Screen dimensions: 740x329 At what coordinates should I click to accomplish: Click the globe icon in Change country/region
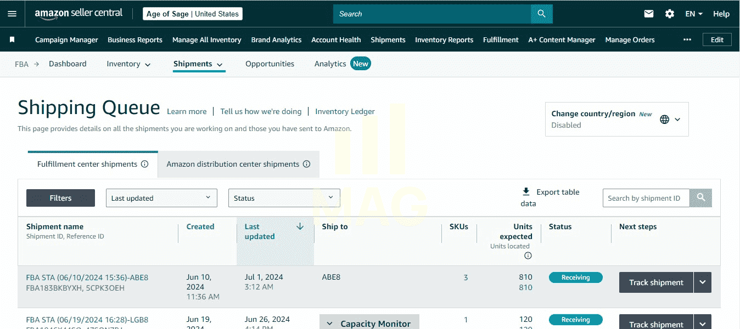click(x=665, y=119)
